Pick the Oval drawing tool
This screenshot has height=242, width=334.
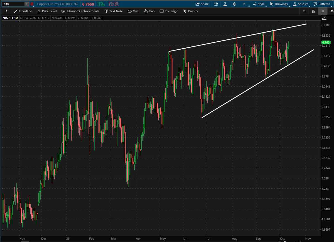click(133, 11)
